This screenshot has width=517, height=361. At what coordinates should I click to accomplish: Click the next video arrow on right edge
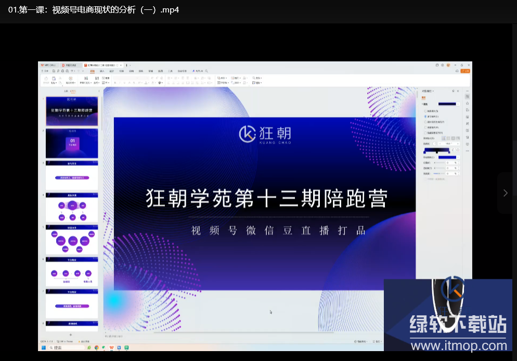tap(505, 193)
